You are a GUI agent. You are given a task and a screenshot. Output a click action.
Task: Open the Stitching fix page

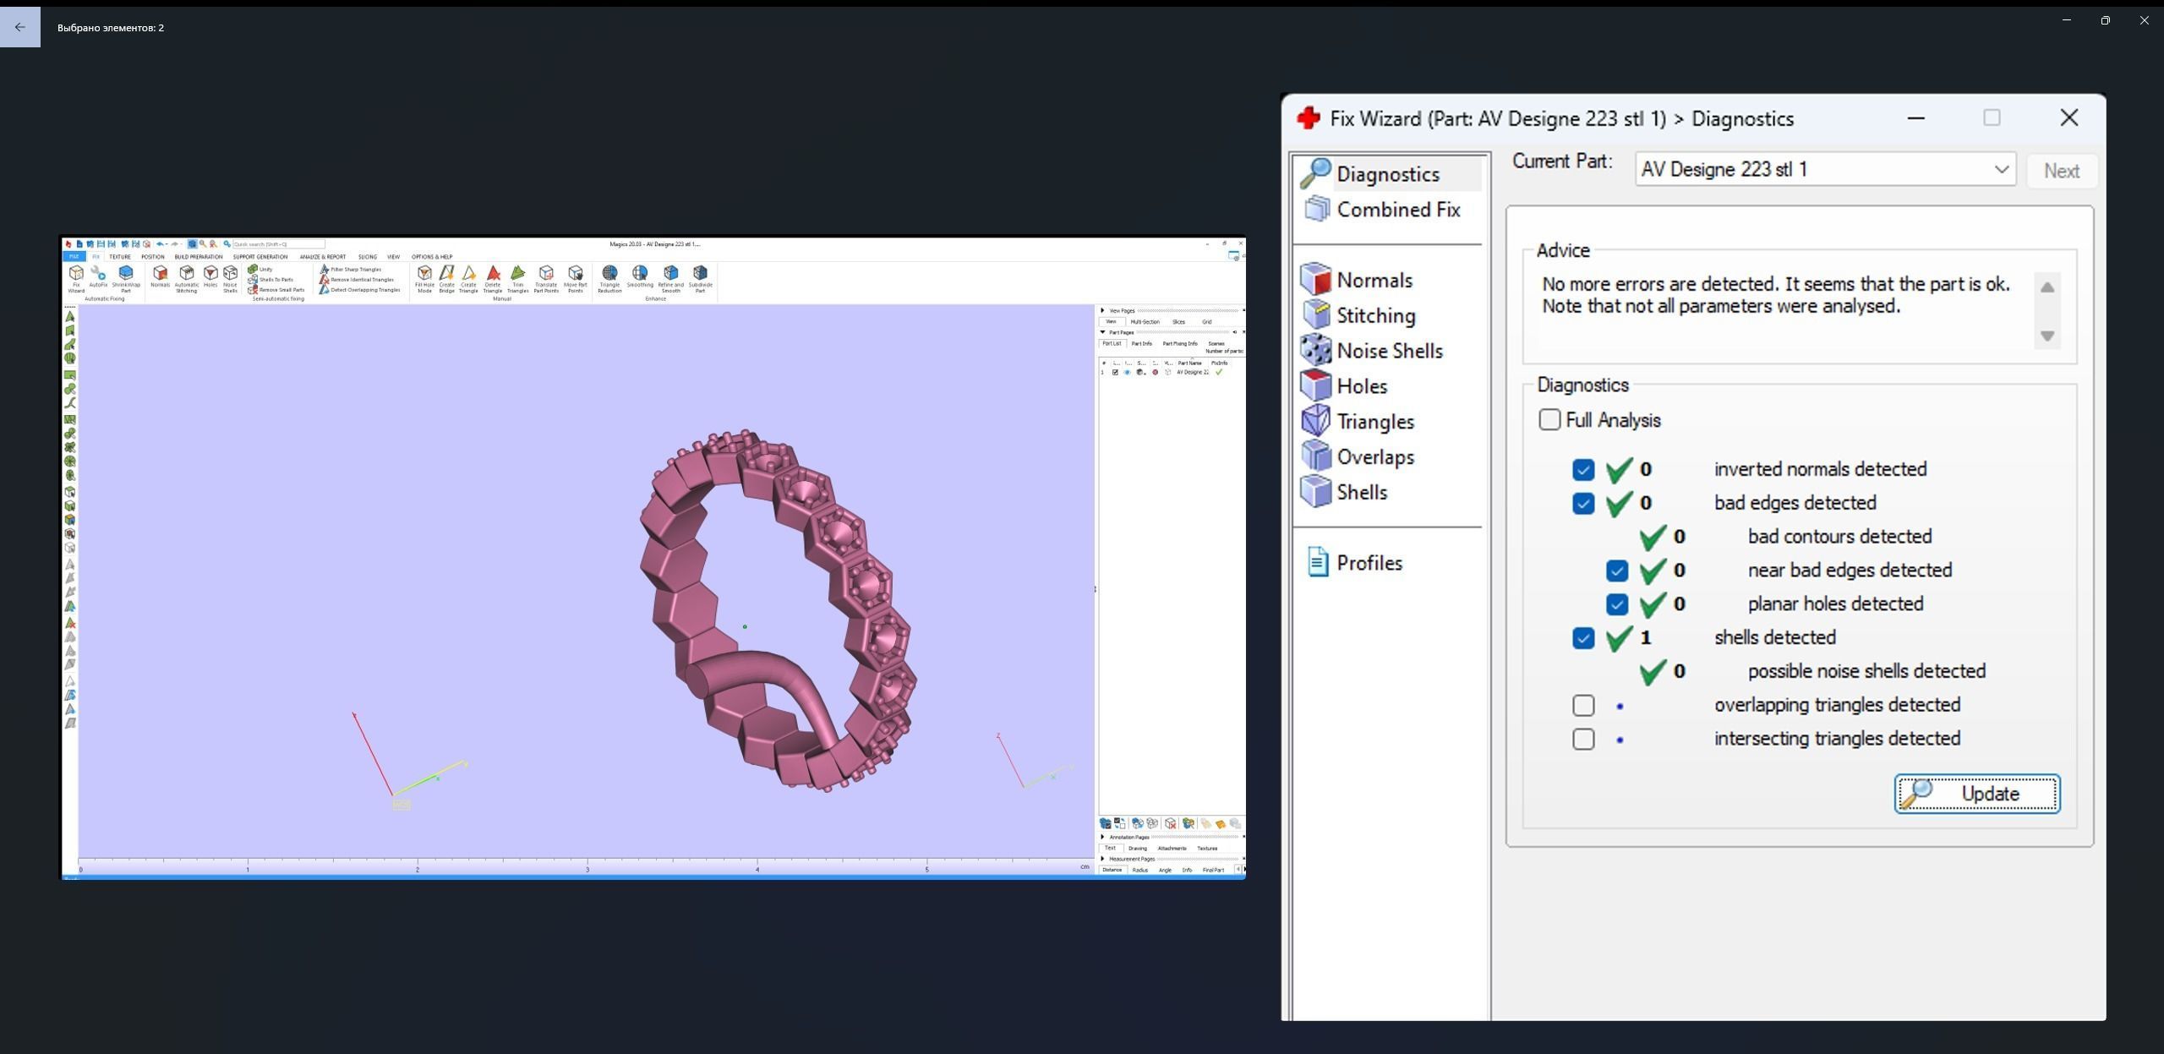pos(1375,316)
